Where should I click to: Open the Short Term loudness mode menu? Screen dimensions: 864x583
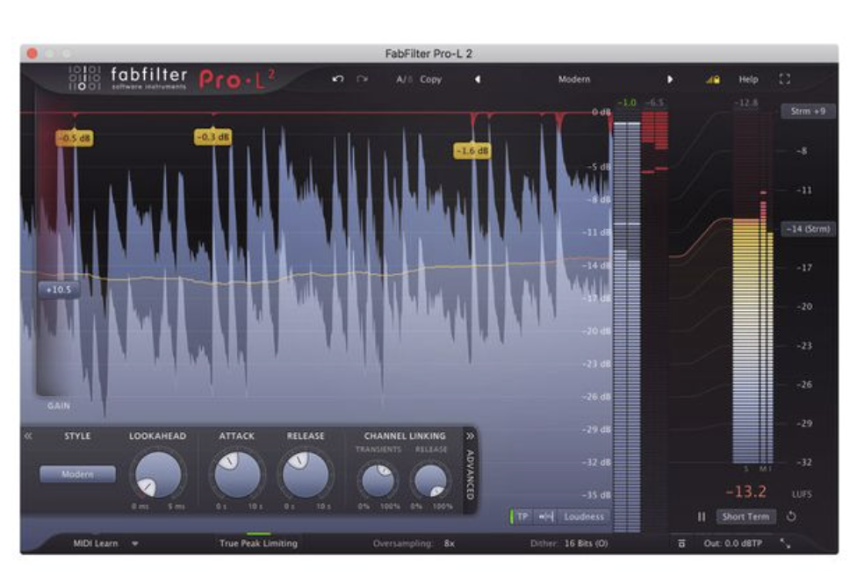pos(745,517)
